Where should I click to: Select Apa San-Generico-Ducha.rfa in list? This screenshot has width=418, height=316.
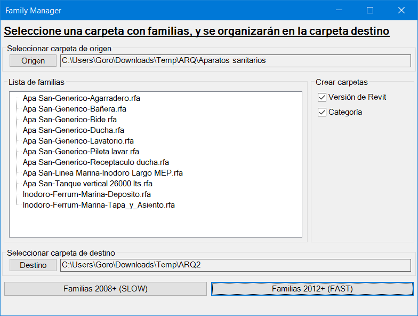pos(74,130)
